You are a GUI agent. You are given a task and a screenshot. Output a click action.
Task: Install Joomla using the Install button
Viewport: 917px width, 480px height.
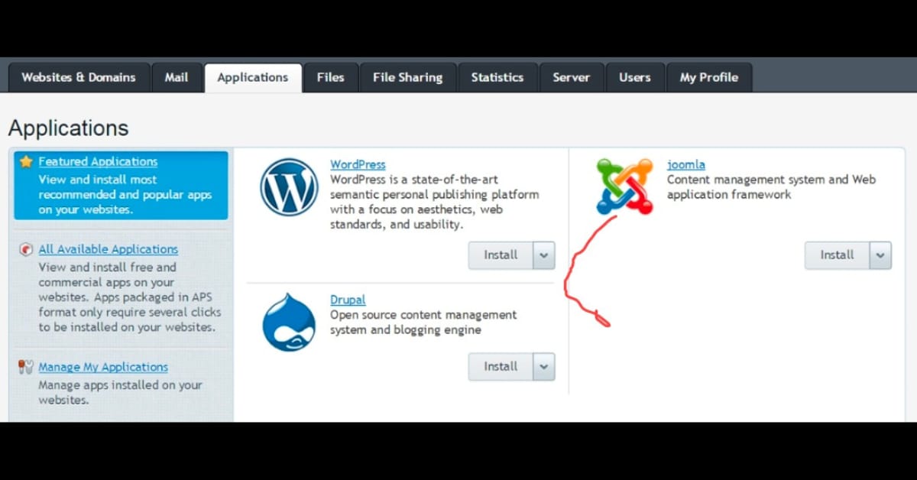[837, 255]
